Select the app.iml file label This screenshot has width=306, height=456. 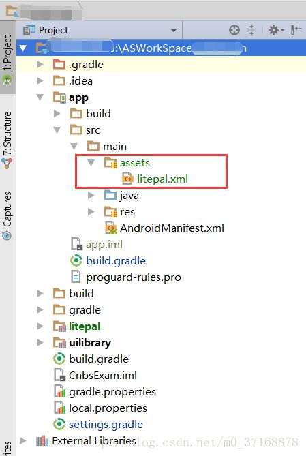coord(104,244)
